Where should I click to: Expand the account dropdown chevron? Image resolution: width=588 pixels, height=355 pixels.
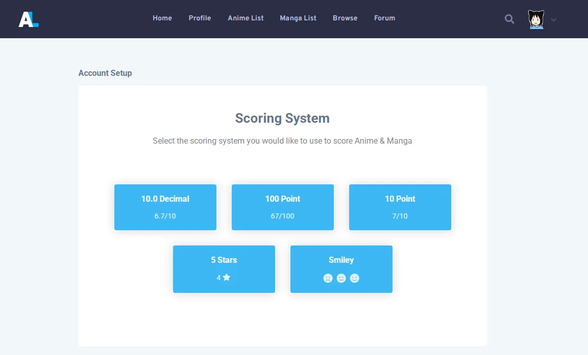point(553,20)
